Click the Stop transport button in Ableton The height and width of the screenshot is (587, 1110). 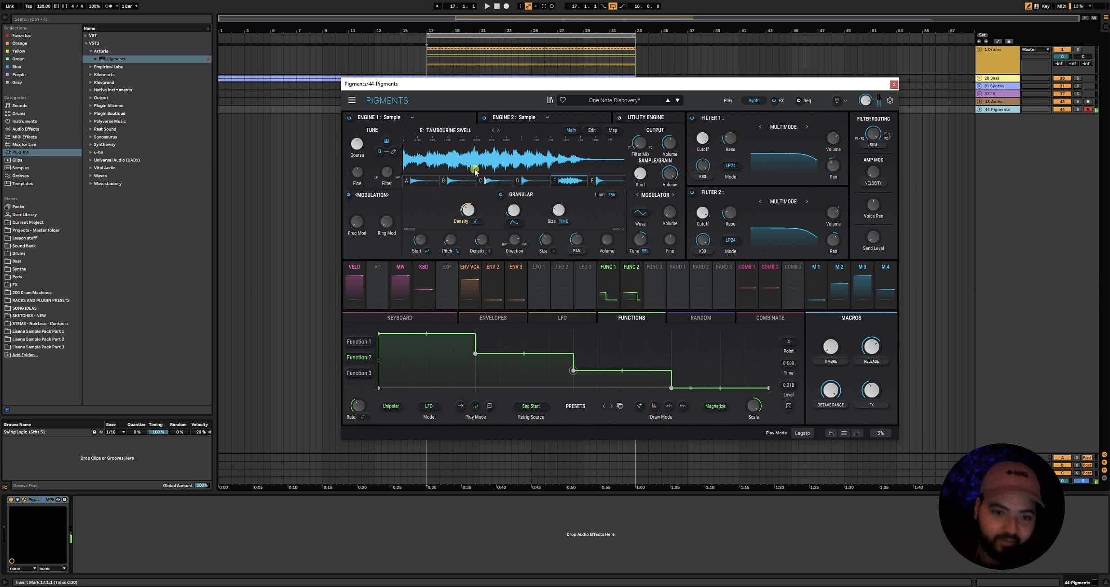pyautogui.click(x=497, y=6)
